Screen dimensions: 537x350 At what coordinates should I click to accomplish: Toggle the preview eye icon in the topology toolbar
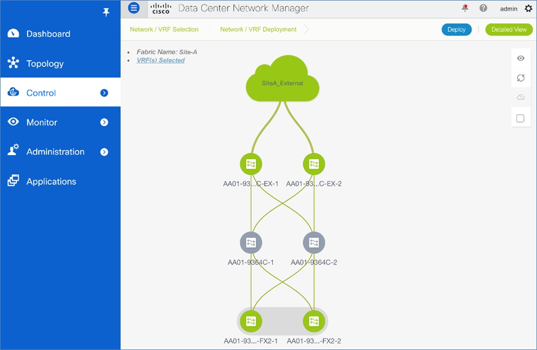pos(521,58)
